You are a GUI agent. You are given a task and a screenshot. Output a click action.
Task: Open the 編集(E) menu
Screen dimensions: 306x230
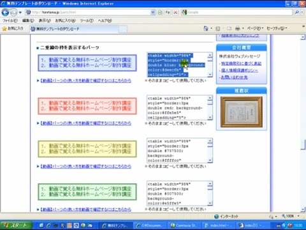tap(28, 20)
